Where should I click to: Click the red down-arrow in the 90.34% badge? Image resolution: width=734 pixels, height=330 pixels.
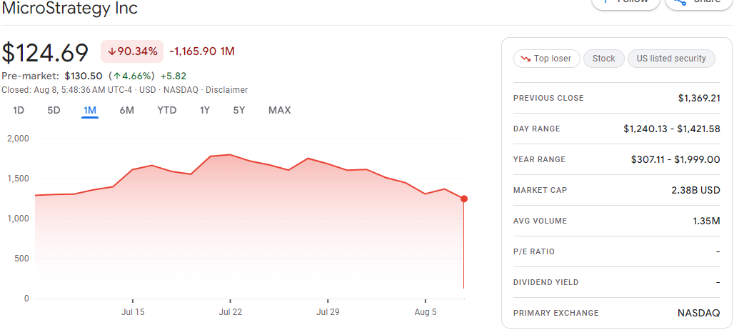pos(112,51)
